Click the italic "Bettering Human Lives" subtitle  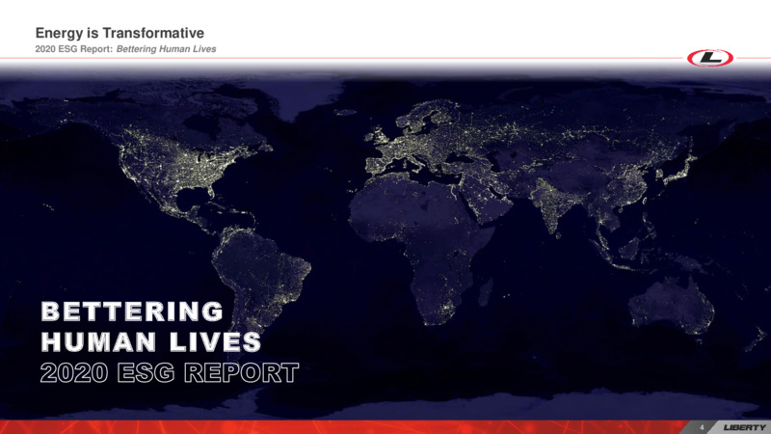166,49
